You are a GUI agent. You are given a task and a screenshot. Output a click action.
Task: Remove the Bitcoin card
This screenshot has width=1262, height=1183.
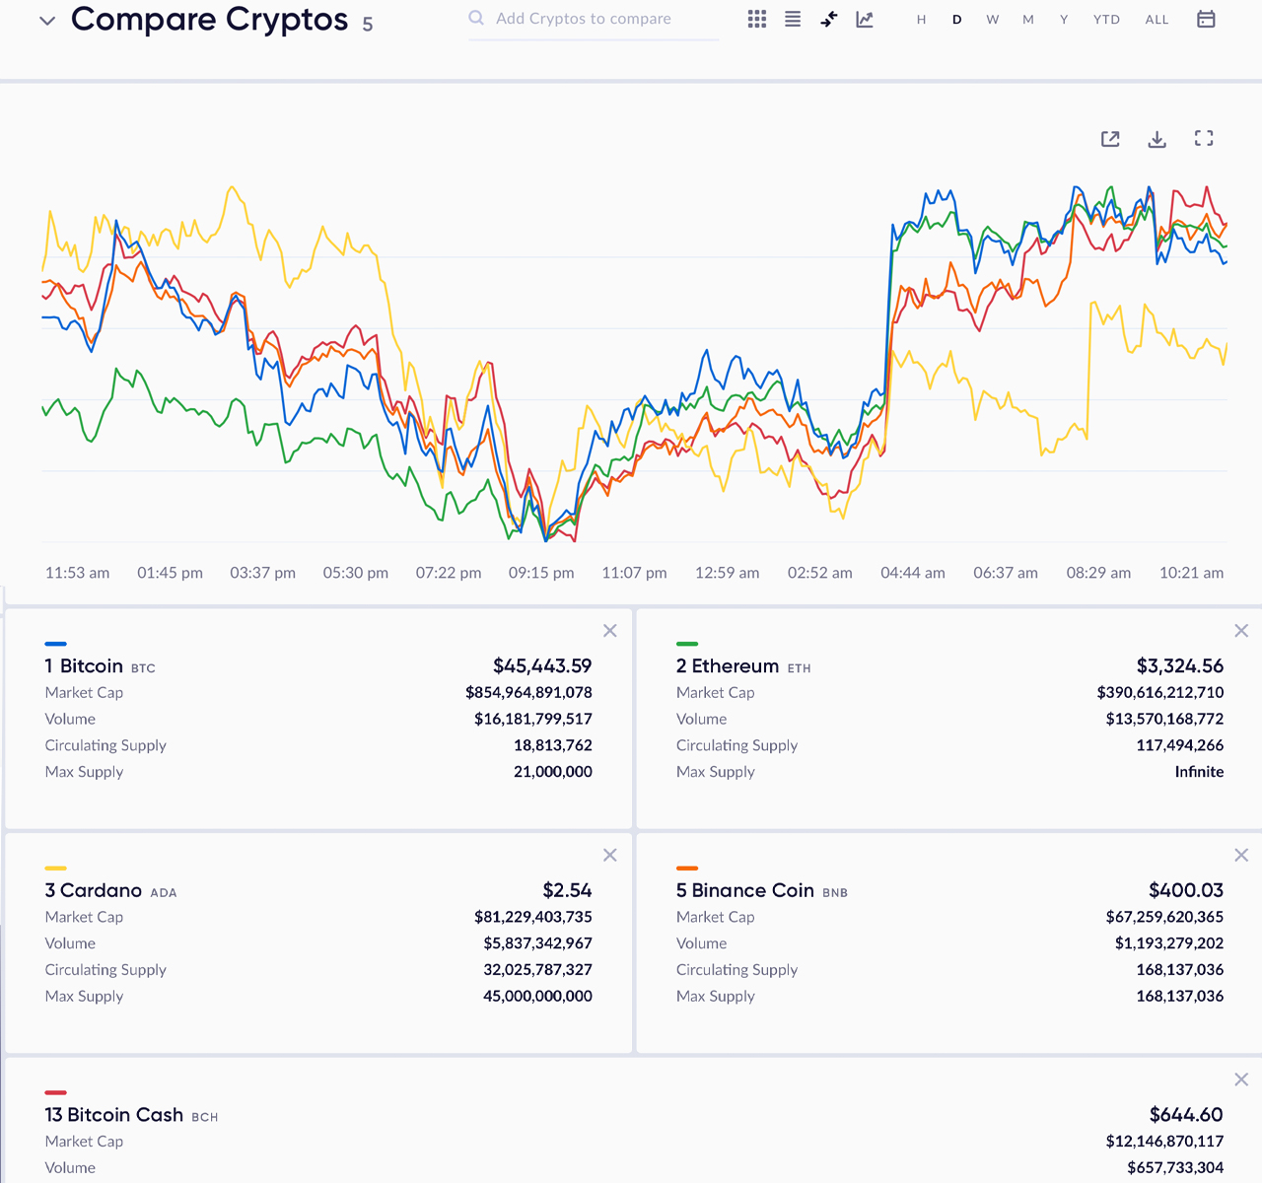pos(610,631)
